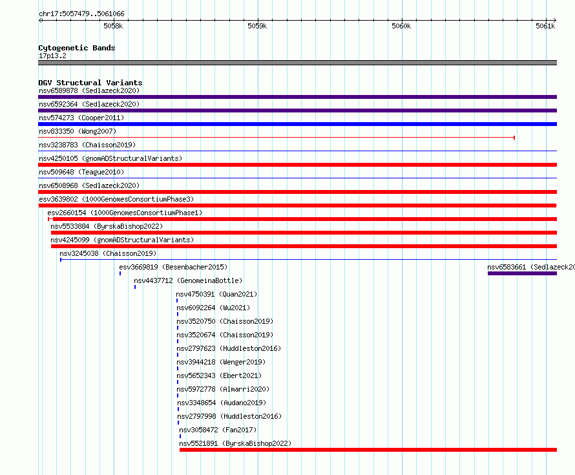Click the nsv4437712 small blue marker

coord(135,287)
